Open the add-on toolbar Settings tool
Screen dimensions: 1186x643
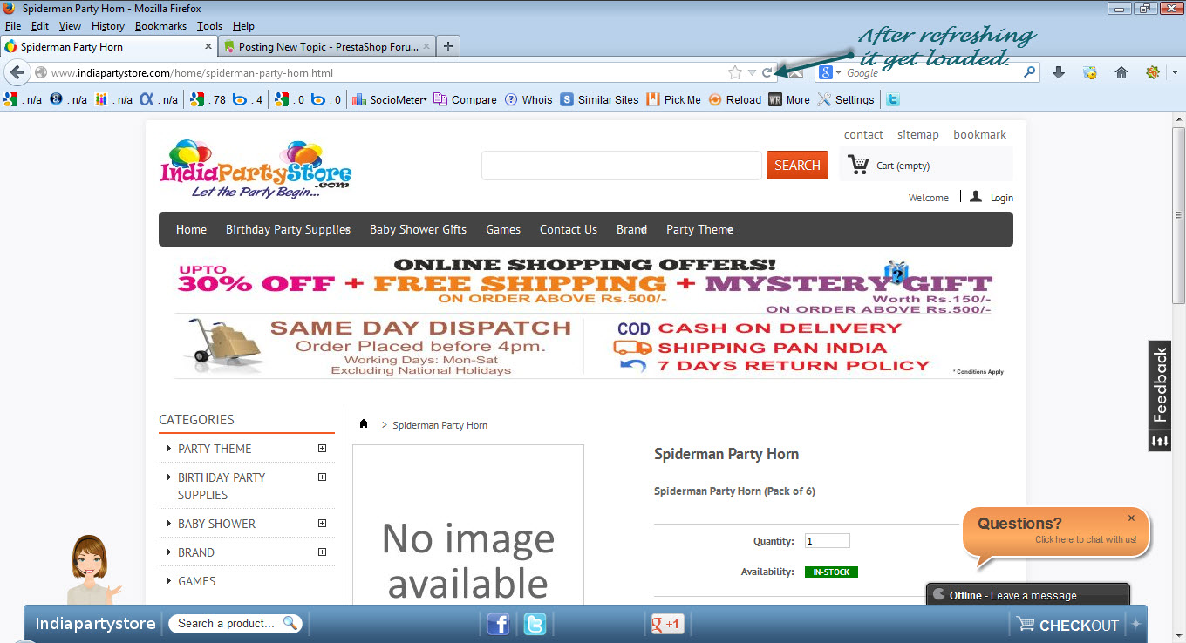coord(846,99)
